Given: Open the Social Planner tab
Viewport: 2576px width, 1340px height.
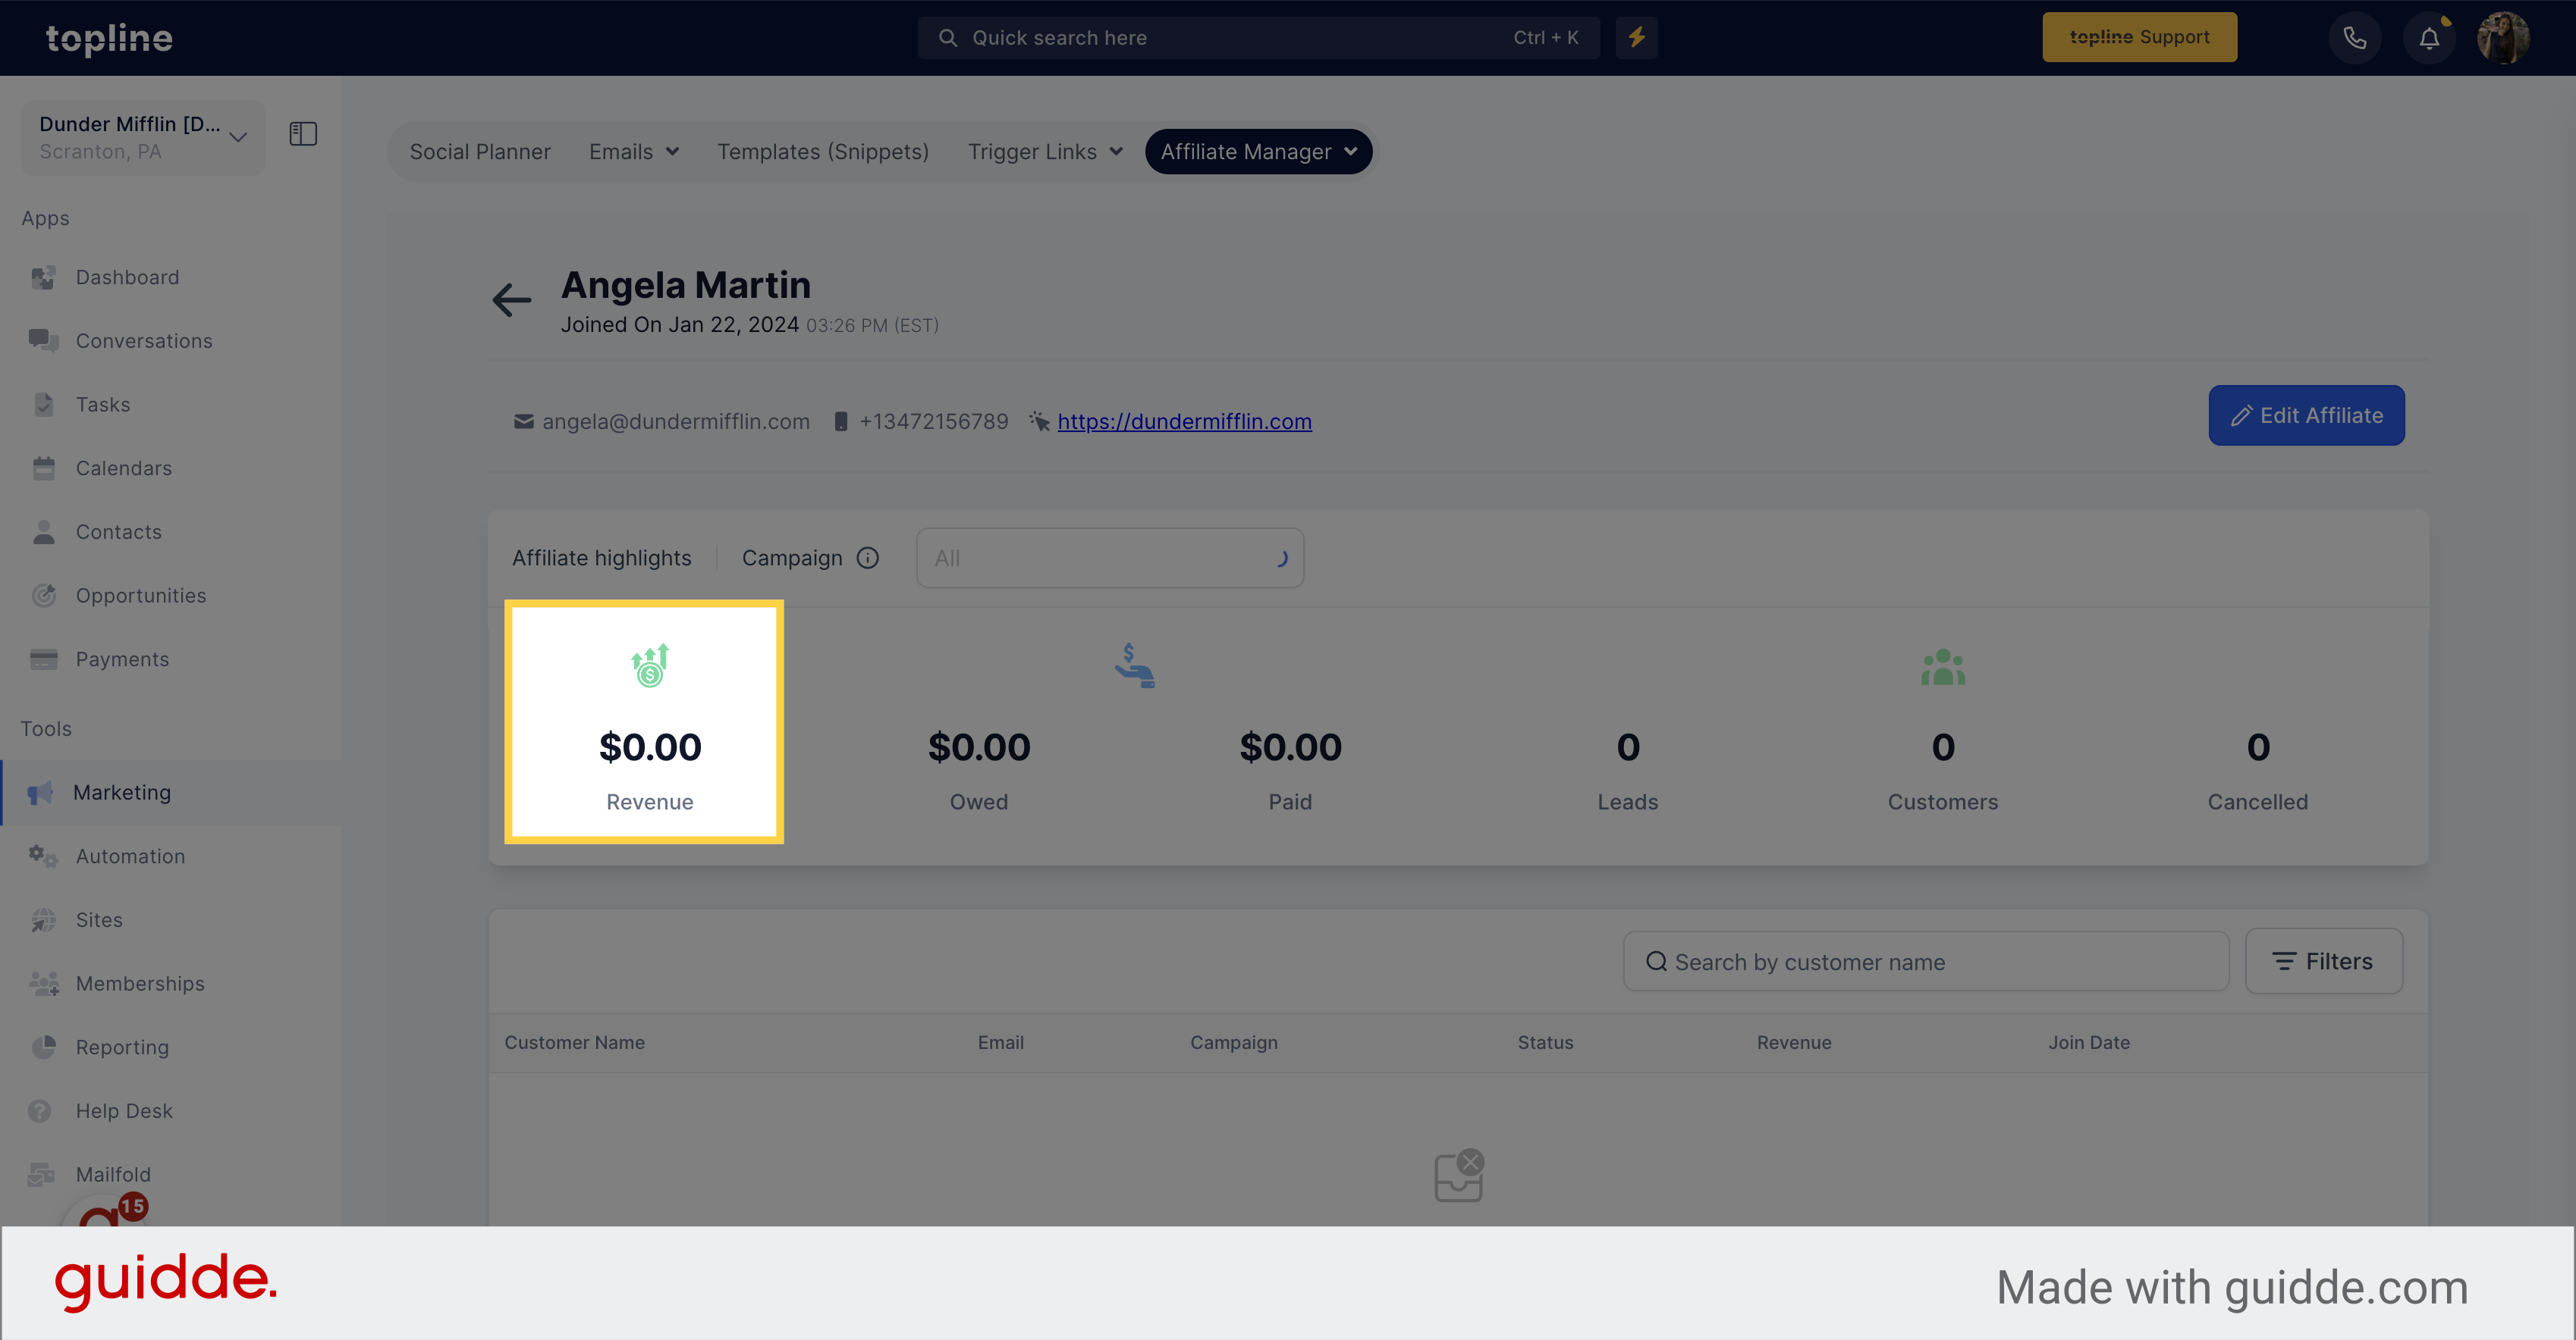Looking at the screenshot, I should pos(480,152).
